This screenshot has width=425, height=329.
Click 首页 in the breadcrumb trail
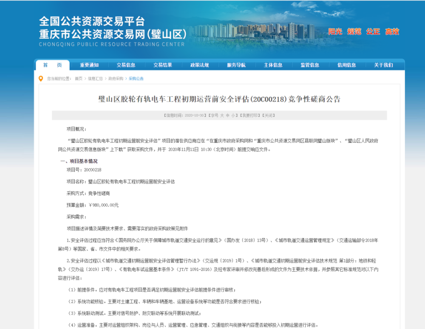(x=79, y=79)
